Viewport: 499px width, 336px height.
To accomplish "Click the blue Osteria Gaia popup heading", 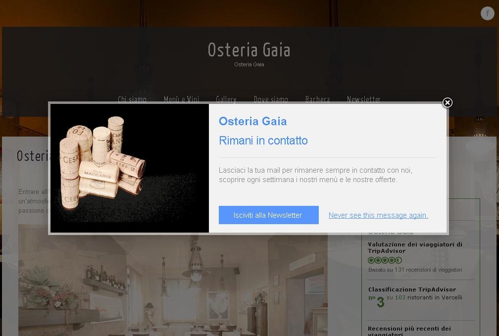I will [x=252, y=121].
